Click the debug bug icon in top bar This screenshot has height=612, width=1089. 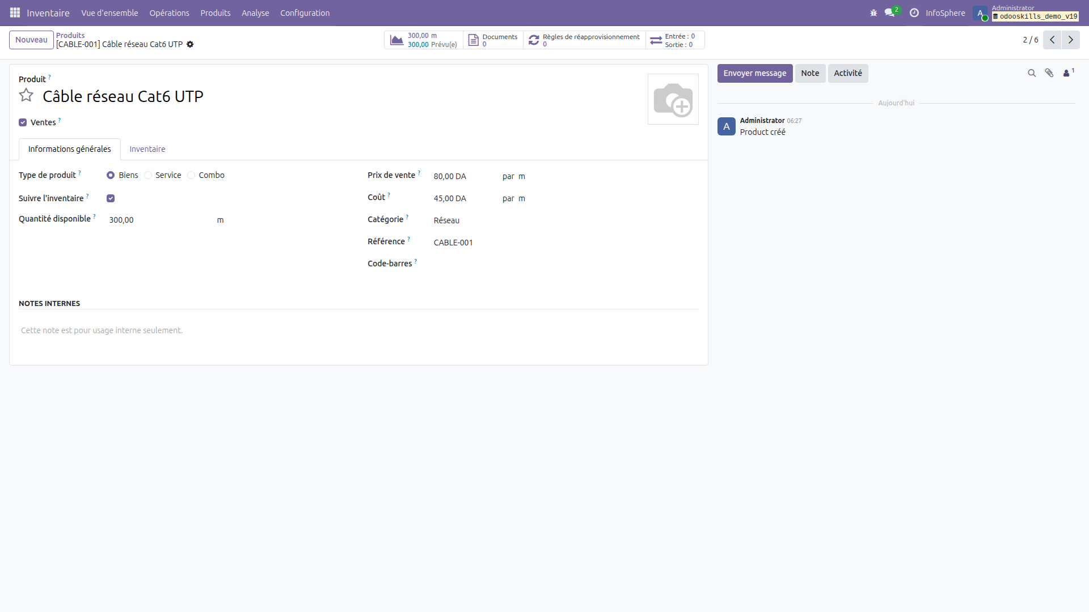pos(873,12)
